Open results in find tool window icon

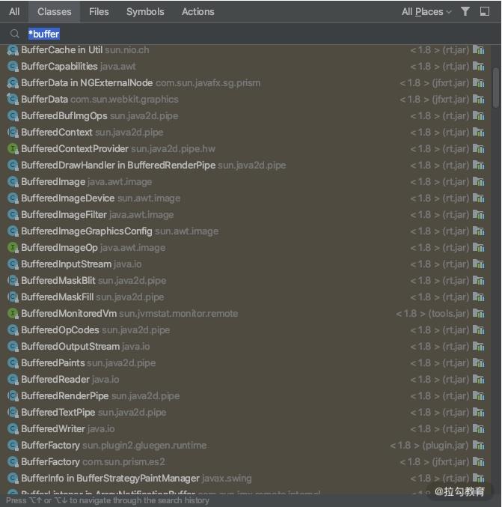[485, 11]
